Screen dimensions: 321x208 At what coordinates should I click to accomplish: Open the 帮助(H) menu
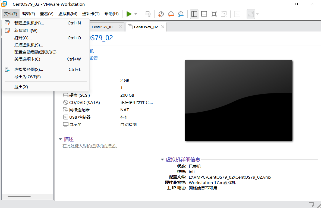click(x=112, y=14)
